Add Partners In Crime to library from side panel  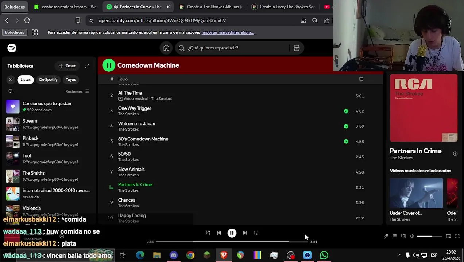tap(455, 154)
